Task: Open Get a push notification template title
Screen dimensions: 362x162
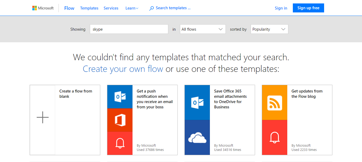Action: [x=155, y=99]
